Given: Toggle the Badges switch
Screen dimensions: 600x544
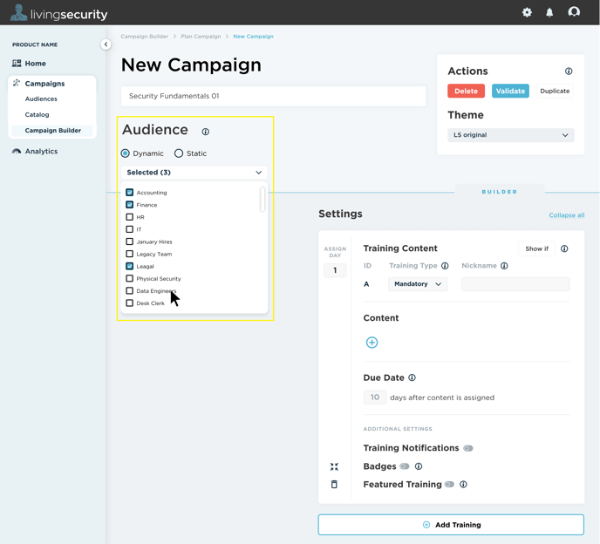Looking at the screenshot, I should [405, 466].
